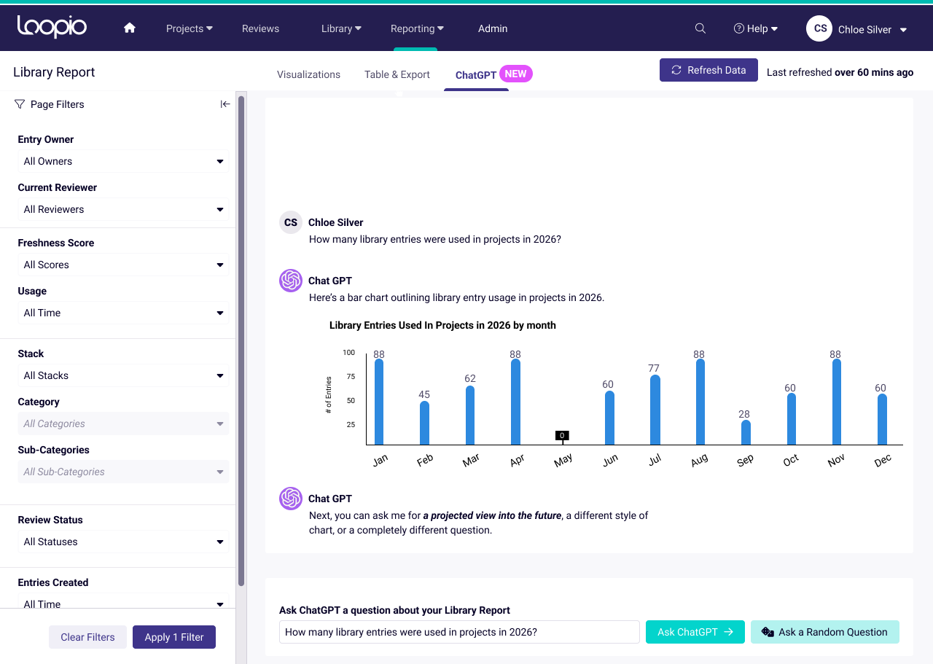Switch to the Visualizations tab
Viewport: 933px width, 664px height.
(x=308, y=74)
